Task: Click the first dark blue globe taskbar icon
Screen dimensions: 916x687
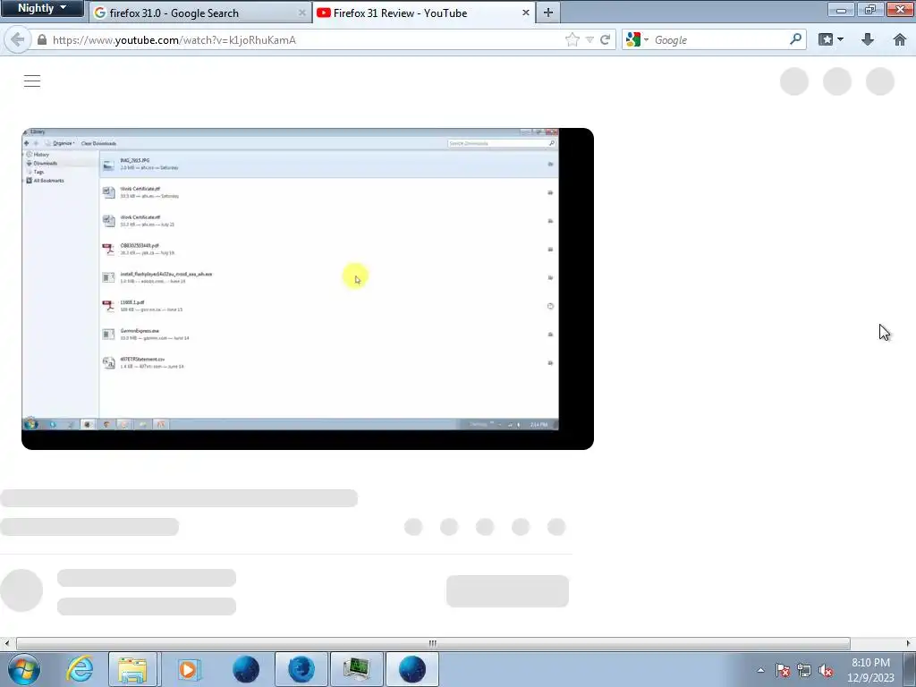Action: [245, 669]
